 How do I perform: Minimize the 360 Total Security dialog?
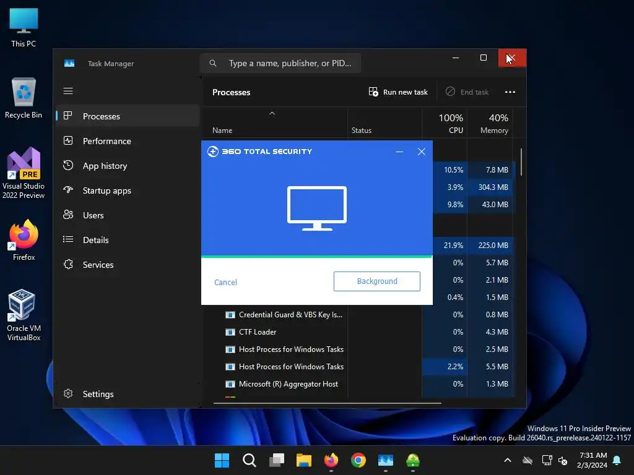pos(399,152)
